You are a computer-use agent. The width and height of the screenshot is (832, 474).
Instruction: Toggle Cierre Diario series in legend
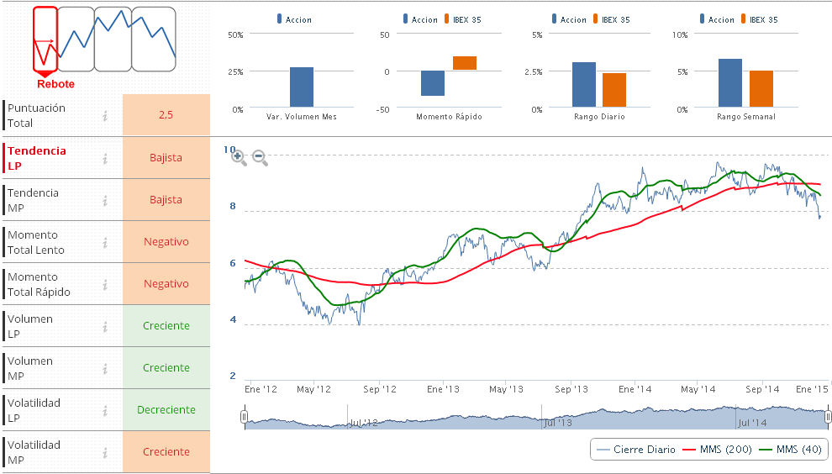tap(635, 450)
